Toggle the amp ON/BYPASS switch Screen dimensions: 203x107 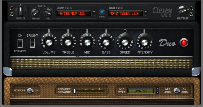20,43
